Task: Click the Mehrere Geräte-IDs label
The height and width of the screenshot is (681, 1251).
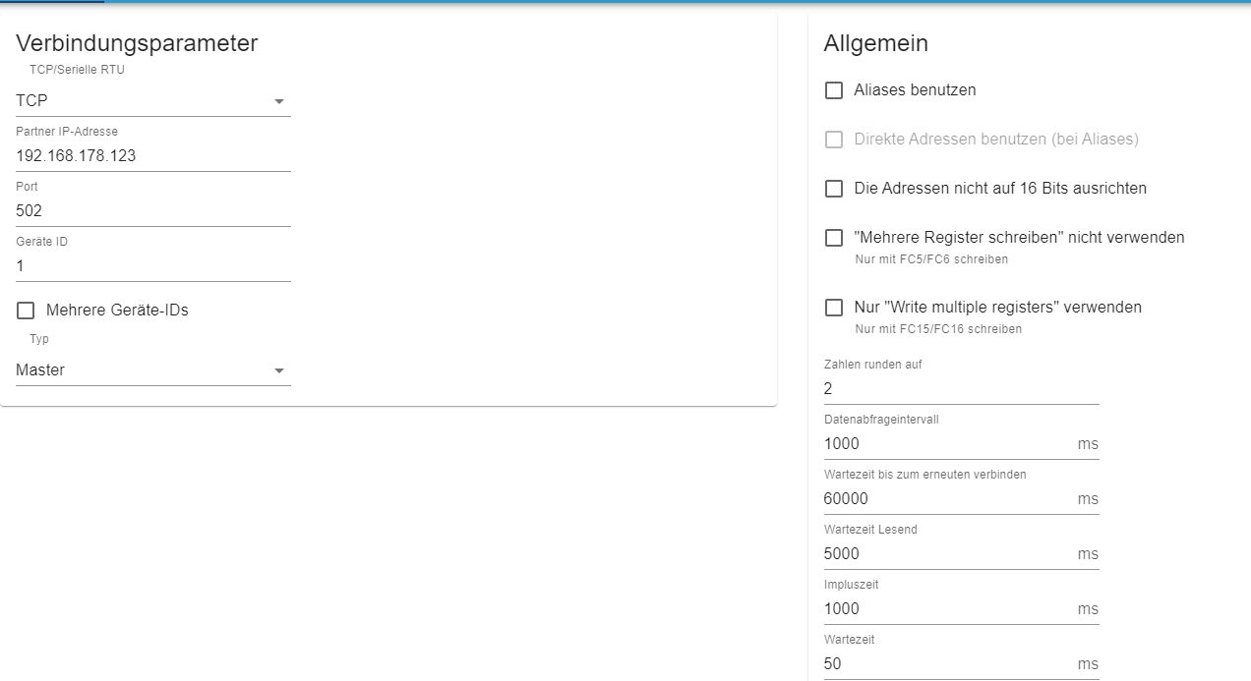Action: coord(117,311)
